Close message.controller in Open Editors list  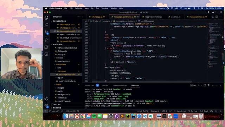click(55, 31)
